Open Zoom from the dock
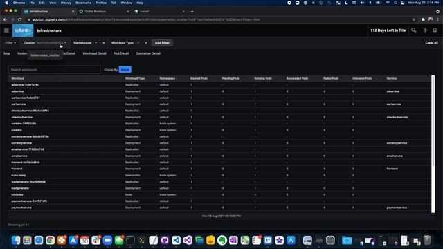 107,240
